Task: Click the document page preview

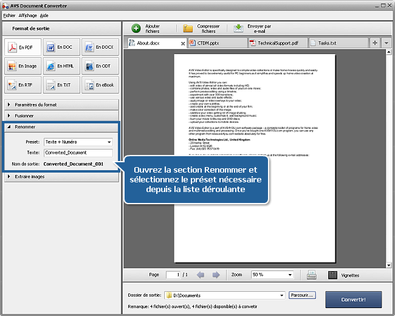Action: click(x=255, y=158)
